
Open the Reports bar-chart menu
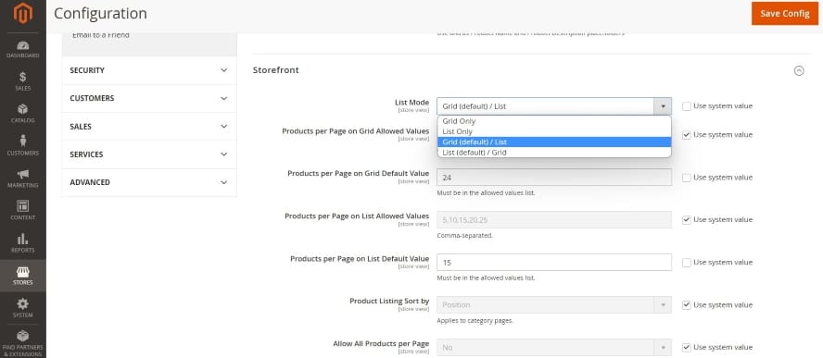[x=22, y=242]
